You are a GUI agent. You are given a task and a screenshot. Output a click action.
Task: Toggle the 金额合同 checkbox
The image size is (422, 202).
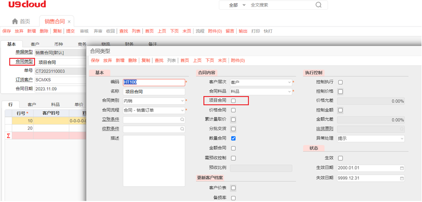tap(233, 148)
